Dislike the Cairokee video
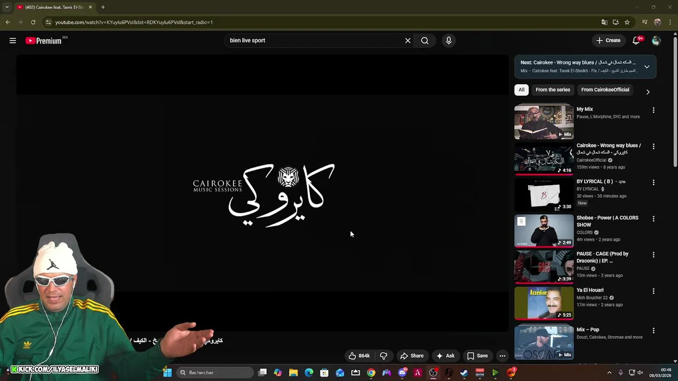Screen dimensions: 678x381 pyautogui.click(x=383, y=356)
